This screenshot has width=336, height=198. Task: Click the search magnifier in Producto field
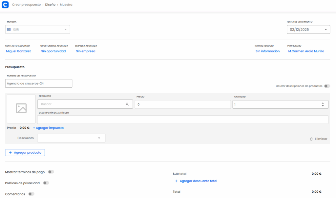pos(127,104)
